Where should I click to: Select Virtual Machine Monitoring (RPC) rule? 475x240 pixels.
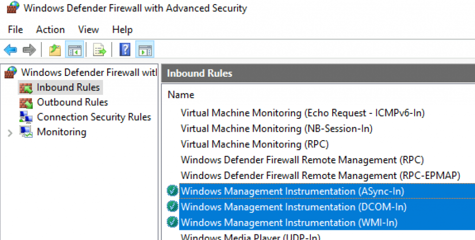[255, 144]
